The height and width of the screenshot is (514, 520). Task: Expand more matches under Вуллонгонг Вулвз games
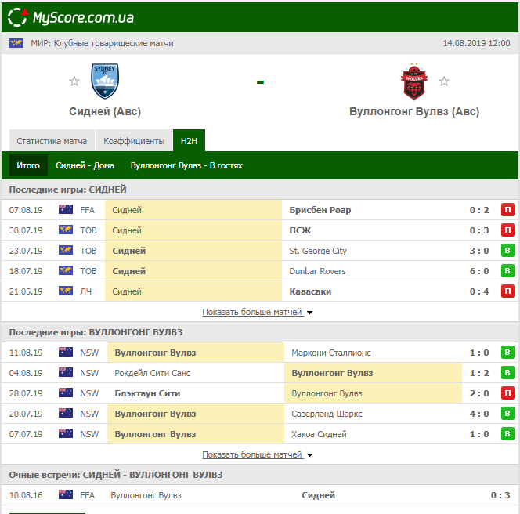258,454
